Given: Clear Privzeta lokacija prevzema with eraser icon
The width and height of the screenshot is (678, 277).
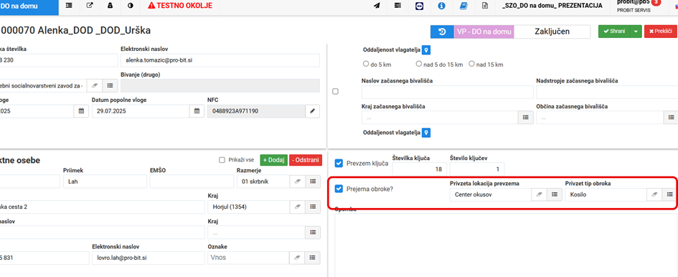Looking at the screenshot, I should [x=539, y=194].
